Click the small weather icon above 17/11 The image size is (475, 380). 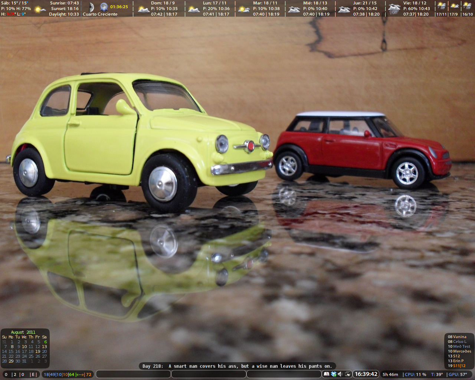point(442,6)
